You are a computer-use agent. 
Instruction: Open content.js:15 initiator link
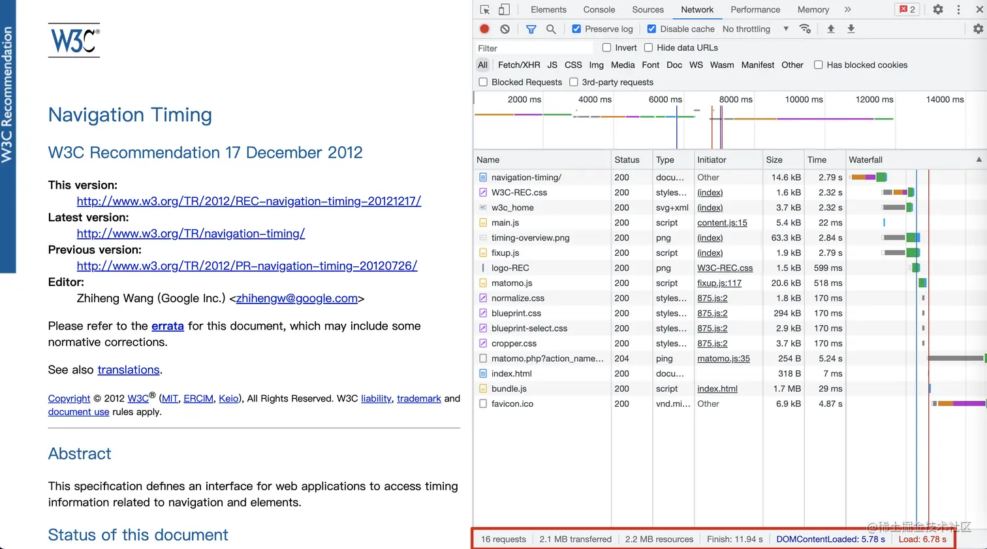point(722,223)
